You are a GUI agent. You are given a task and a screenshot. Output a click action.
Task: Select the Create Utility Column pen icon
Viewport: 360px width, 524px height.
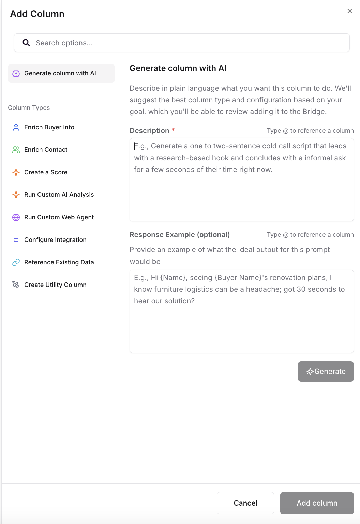16,285
